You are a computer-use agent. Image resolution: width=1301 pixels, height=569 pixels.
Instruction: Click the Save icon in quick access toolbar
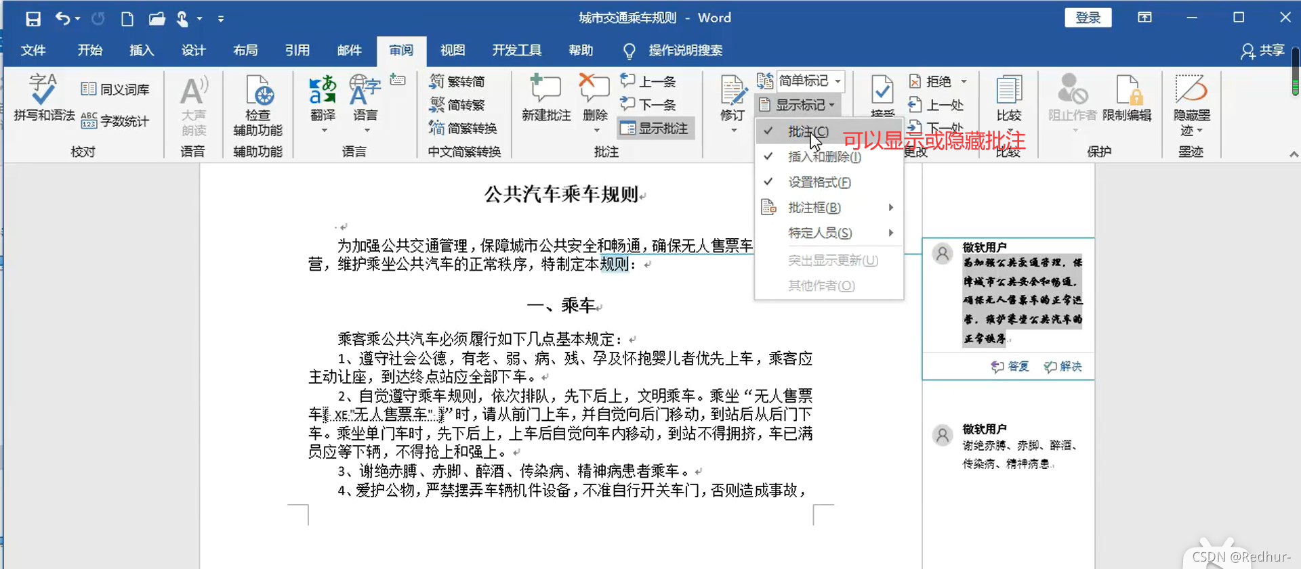33,18
